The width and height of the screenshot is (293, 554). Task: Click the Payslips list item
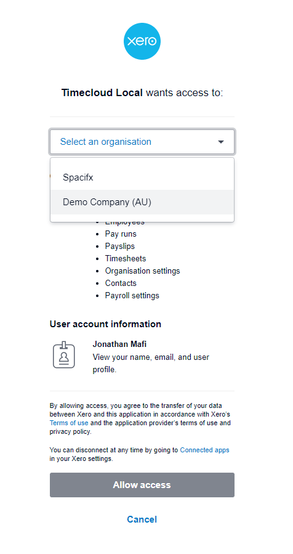point(119,246)
